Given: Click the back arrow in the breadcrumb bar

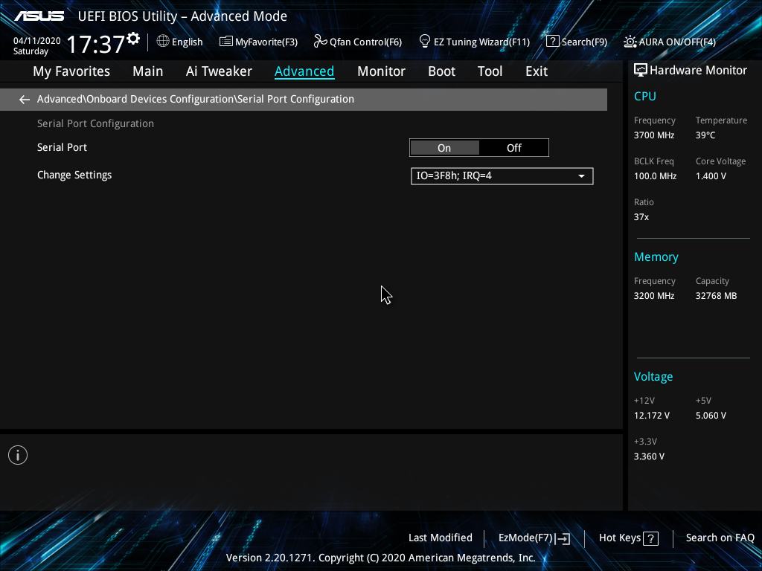Looking at the screenshot, I should coord(25,100).
